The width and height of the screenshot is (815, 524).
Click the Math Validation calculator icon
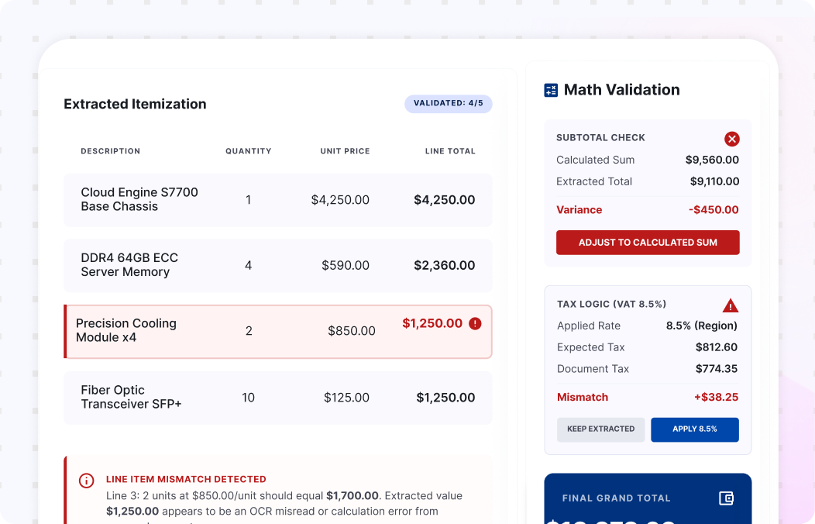click(x=551, y=90)
